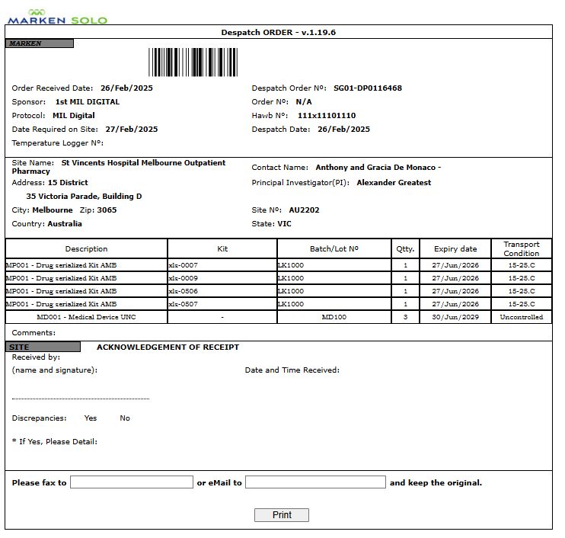The width and height of the screenshot is (565, 538).
Task: Click quantity 3 in the Medical Device row
Action: tap(405, 317)
